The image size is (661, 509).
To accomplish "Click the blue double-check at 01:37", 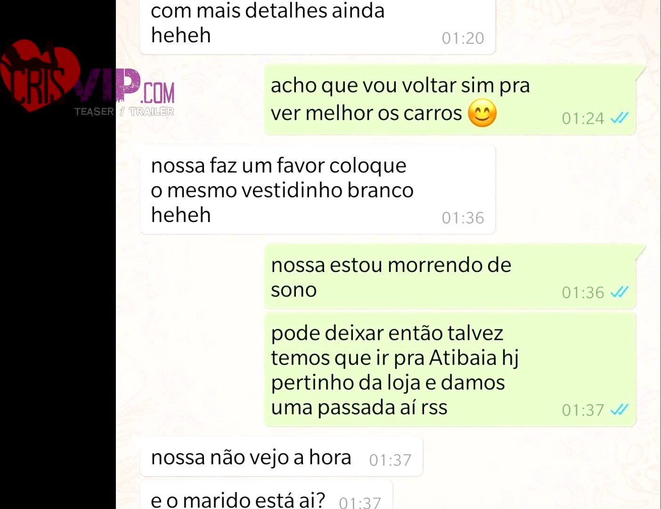I will click(619, 410).
